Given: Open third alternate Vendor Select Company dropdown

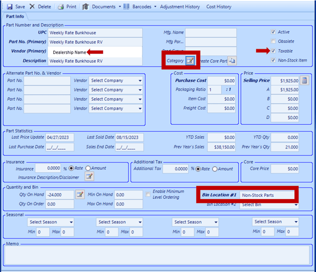Looking at the screenshot, I should (x=116, y=99).
